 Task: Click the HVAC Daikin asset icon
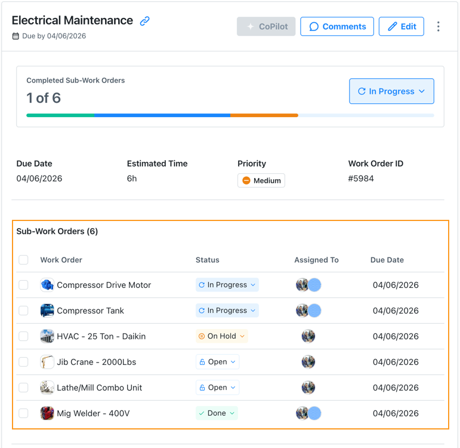pos(47,336)
